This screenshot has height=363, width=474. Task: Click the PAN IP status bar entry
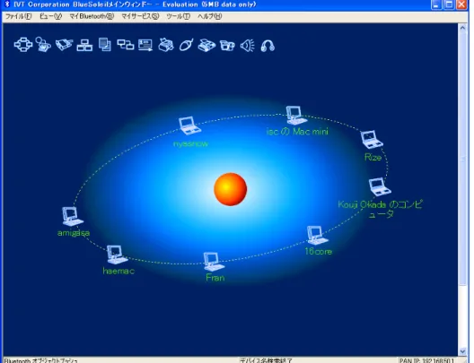click(426, 360)
